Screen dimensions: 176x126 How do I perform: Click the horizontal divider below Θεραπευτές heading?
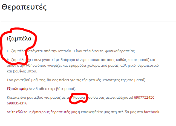click(x=88, y=22)
